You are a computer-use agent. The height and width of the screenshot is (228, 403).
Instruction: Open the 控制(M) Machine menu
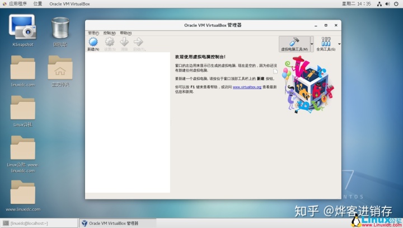click(x=110, y=33)
